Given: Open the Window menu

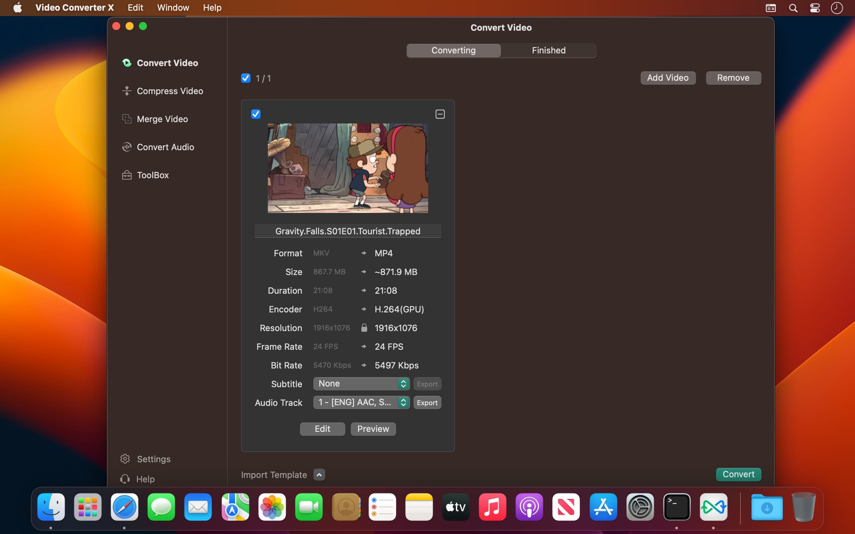Looking at the screenshot, I should point(173,7).
